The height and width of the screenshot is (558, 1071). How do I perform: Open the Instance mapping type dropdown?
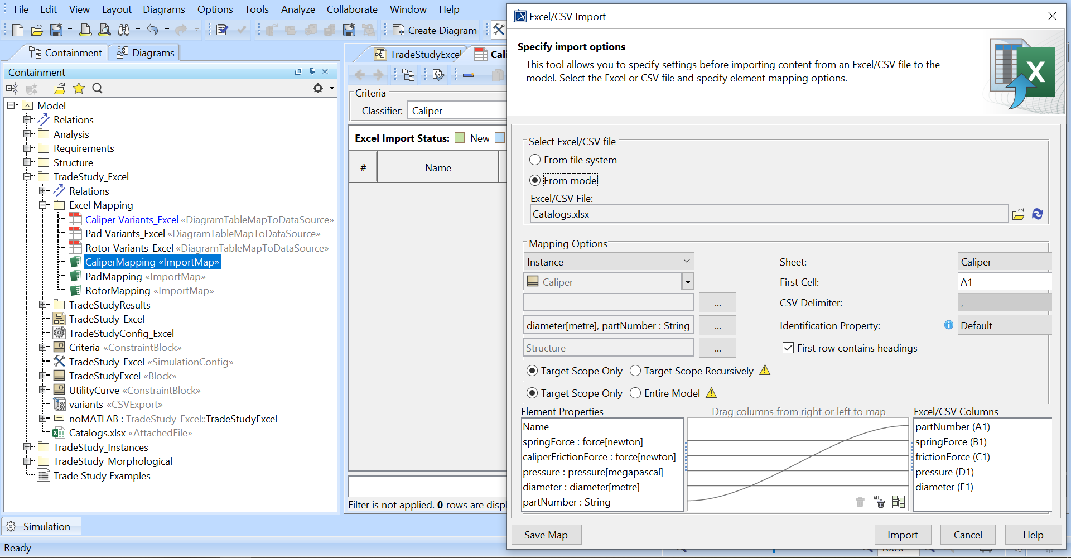click(609, 262)
